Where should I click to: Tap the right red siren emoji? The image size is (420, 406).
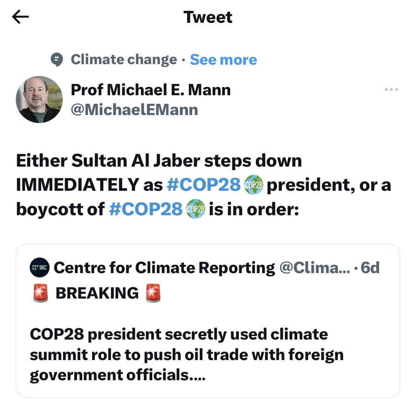click(153, 293)
